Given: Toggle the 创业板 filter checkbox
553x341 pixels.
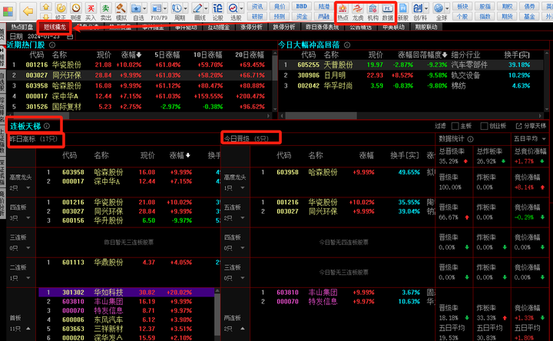Looking at the screenshot, I should (485, 126).
